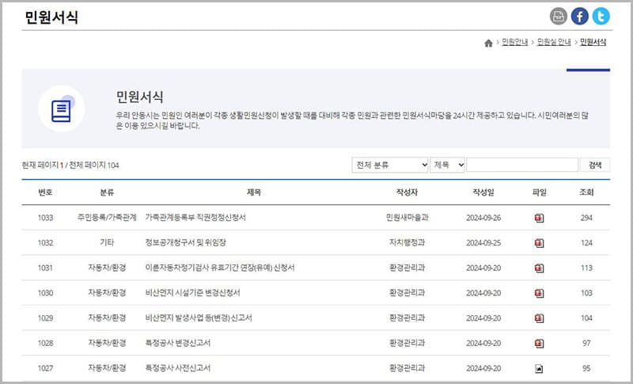
Task: Download file icon for post 1030
Action: click(x=539, y=294)
